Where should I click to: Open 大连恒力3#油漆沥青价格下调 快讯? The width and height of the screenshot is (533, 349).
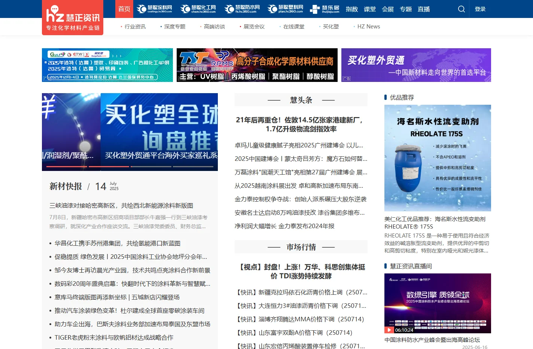coord(300,306)
